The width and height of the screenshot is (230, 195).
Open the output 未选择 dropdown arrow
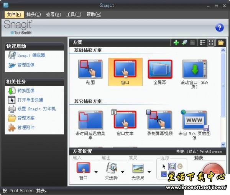pos(123,172)
